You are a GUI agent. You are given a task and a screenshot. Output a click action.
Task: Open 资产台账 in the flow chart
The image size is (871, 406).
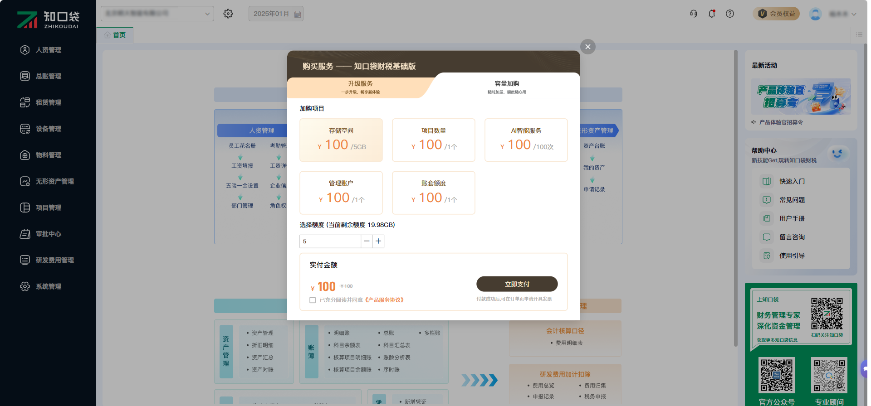coord(594,146)
